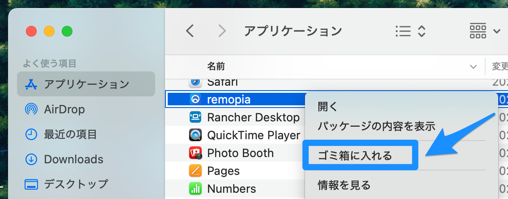Choose 開く from the context menu

(x=327, y=107)
